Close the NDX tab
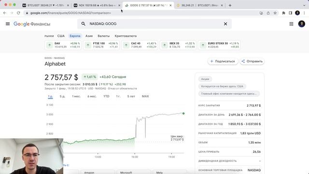Image resolution: width=309 pixels, height=174 pixels. [x=119, y=5]
